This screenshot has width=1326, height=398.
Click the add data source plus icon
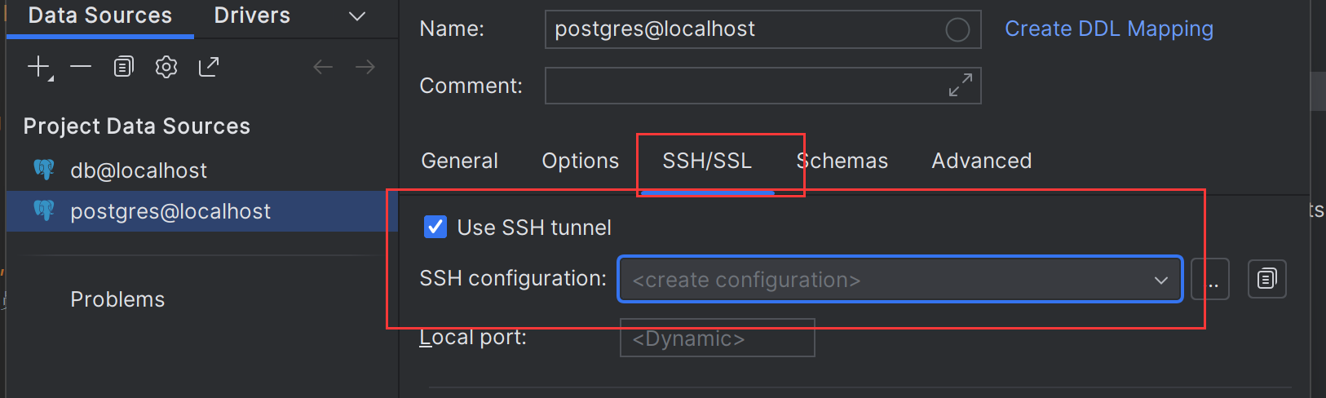38,67
